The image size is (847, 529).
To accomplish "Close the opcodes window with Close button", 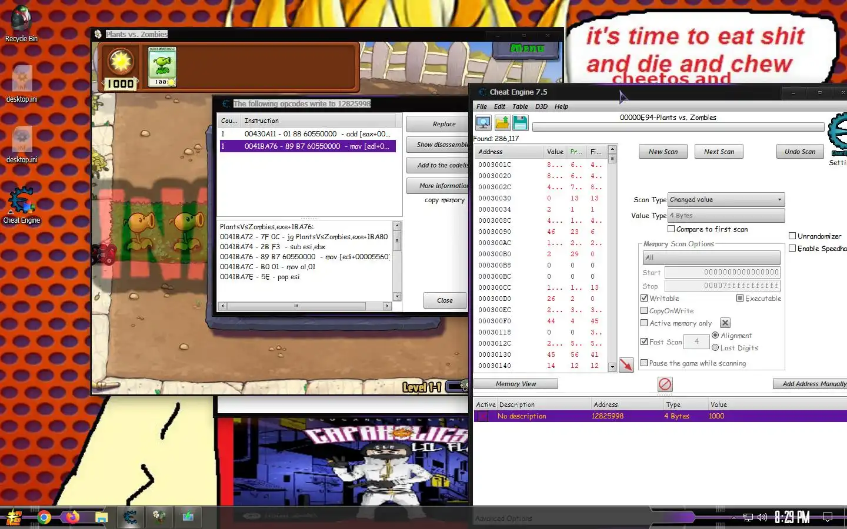I will pos(445,300).
